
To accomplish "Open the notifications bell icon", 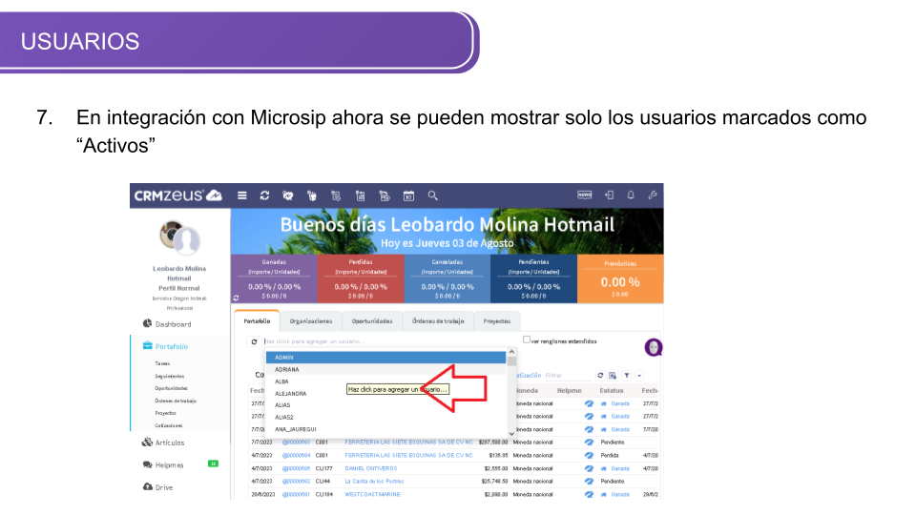I will 631,195.
